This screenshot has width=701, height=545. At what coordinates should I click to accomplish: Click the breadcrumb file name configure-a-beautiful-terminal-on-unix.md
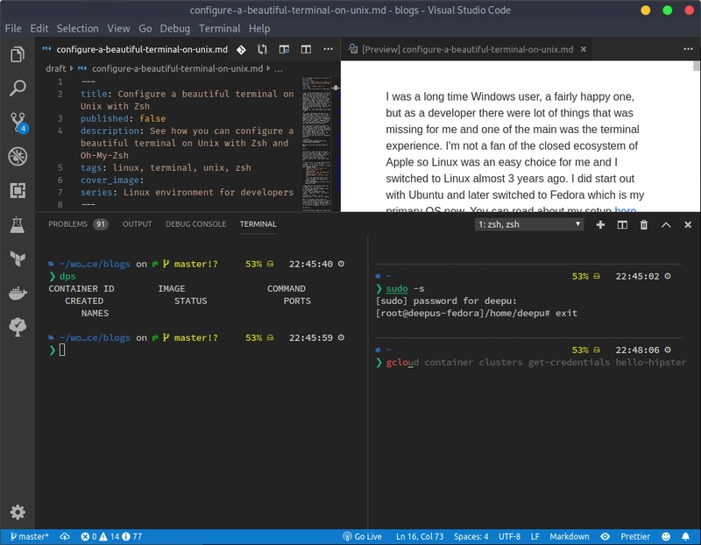(x=177, y=68)
